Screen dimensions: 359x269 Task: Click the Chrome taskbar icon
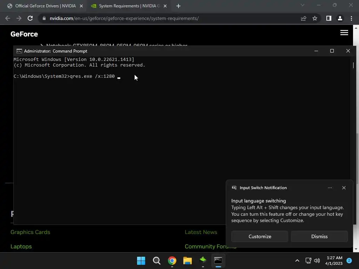tap(172, 261)
